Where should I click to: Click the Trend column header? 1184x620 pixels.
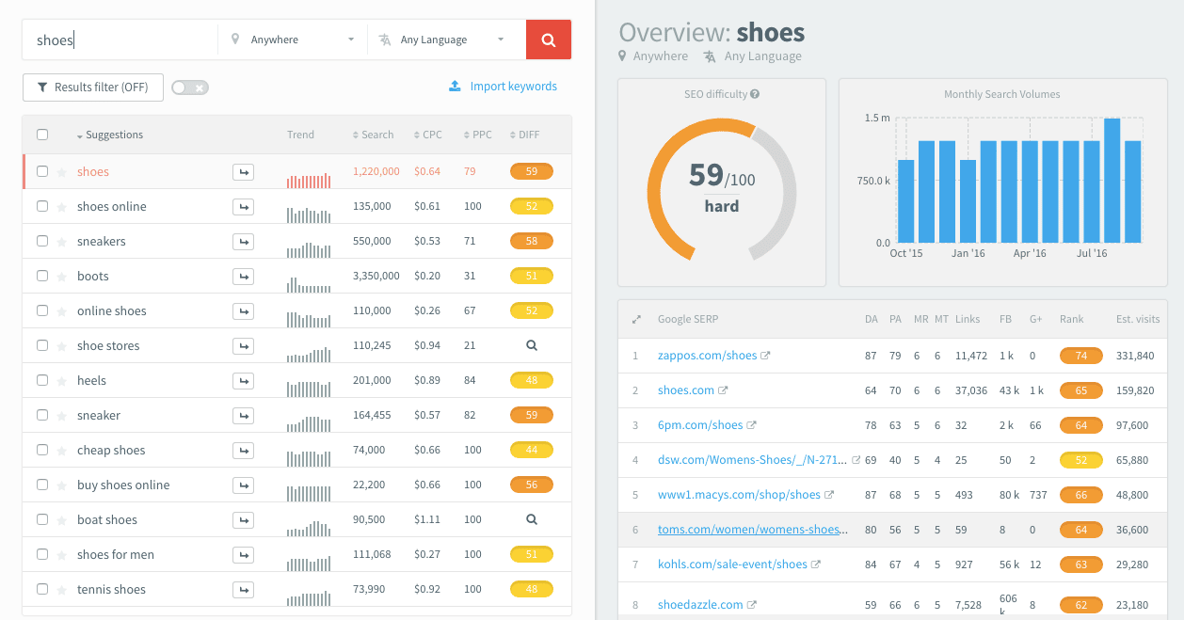point(301,135)
